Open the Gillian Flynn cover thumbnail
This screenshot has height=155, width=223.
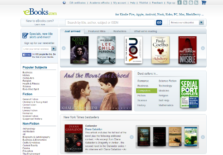tap(160, 136)
